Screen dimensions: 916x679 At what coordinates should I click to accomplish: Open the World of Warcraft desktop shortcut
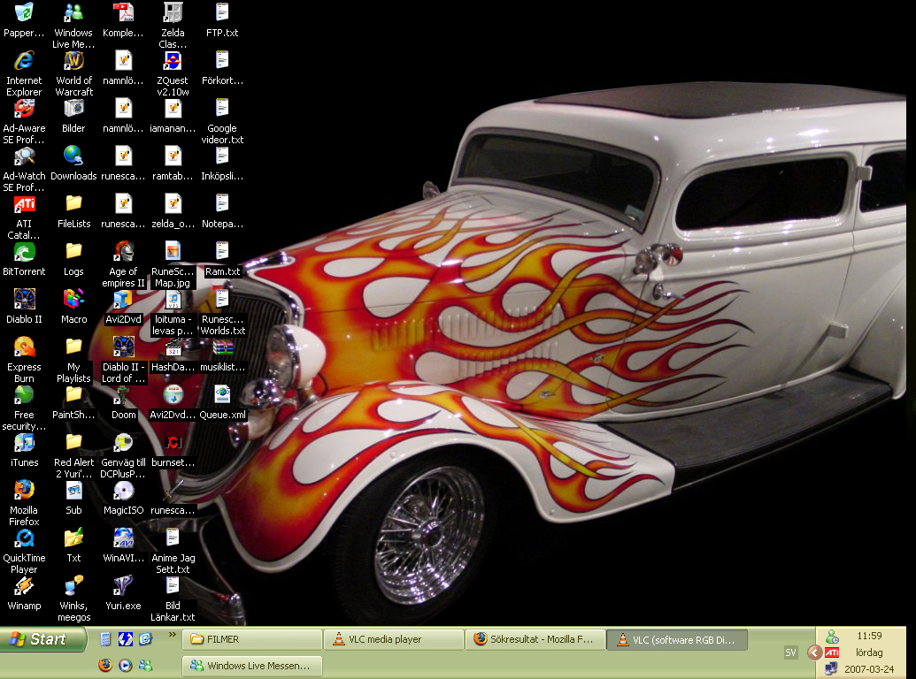73,62
